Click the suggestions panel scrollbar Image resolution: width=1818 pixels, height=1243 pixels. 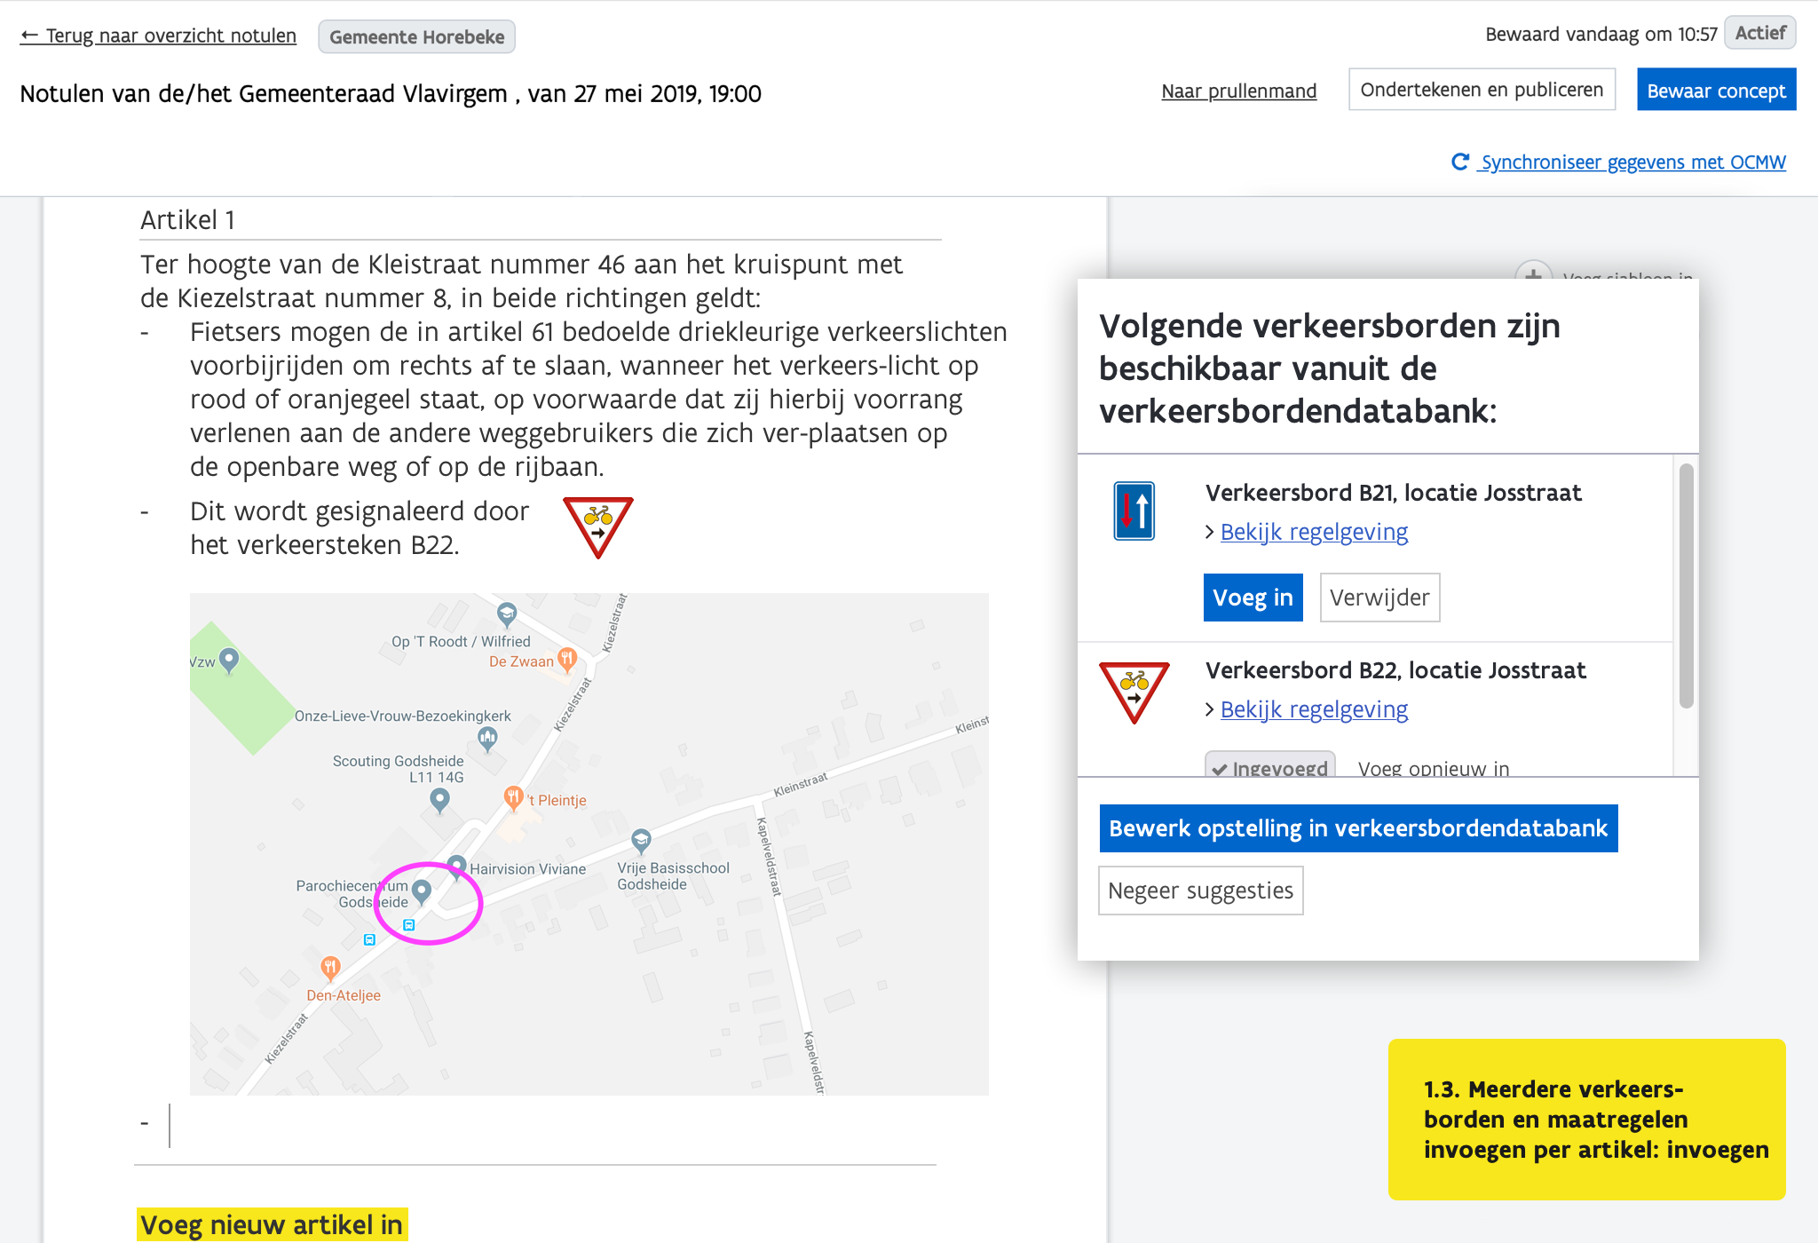click(x=1686, y=586)
